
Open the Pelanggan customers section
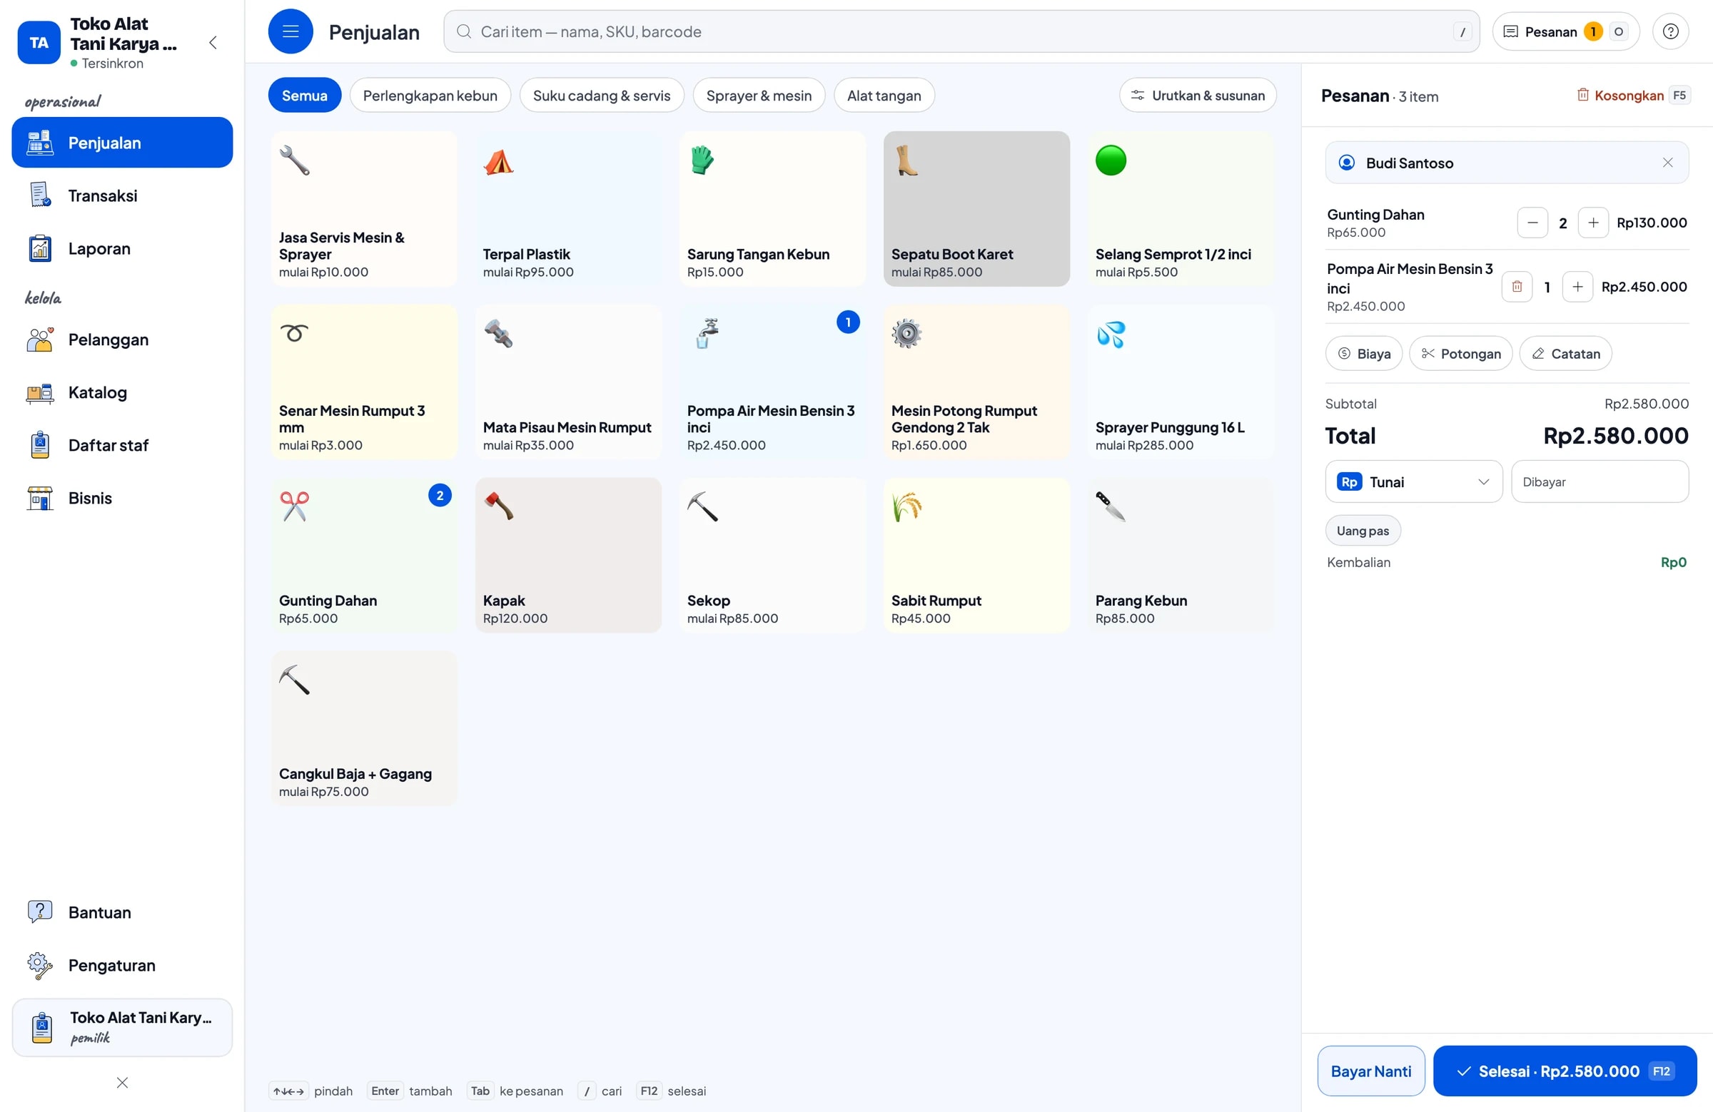point(122,340)
